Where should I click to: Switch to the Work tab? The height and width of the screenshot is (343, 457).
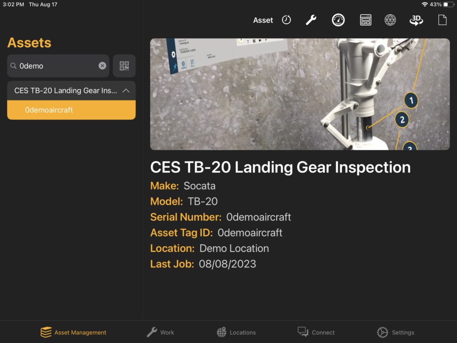160,332
